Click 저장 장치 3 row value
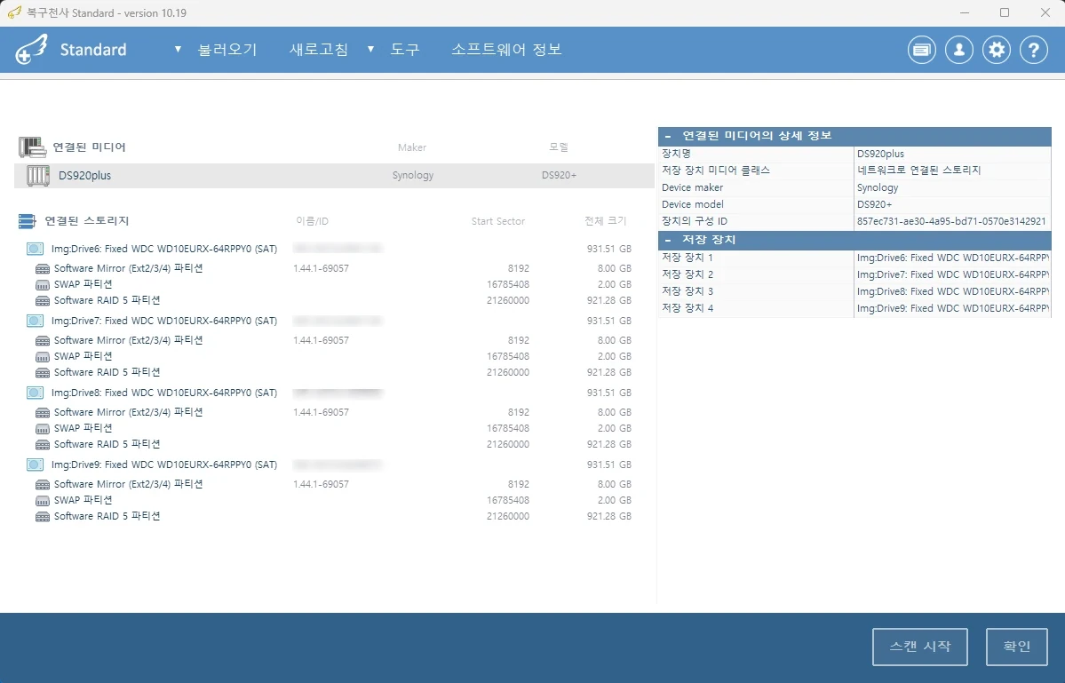The width and height of the screenshot is (1065, 683). (x=953, y=291)
